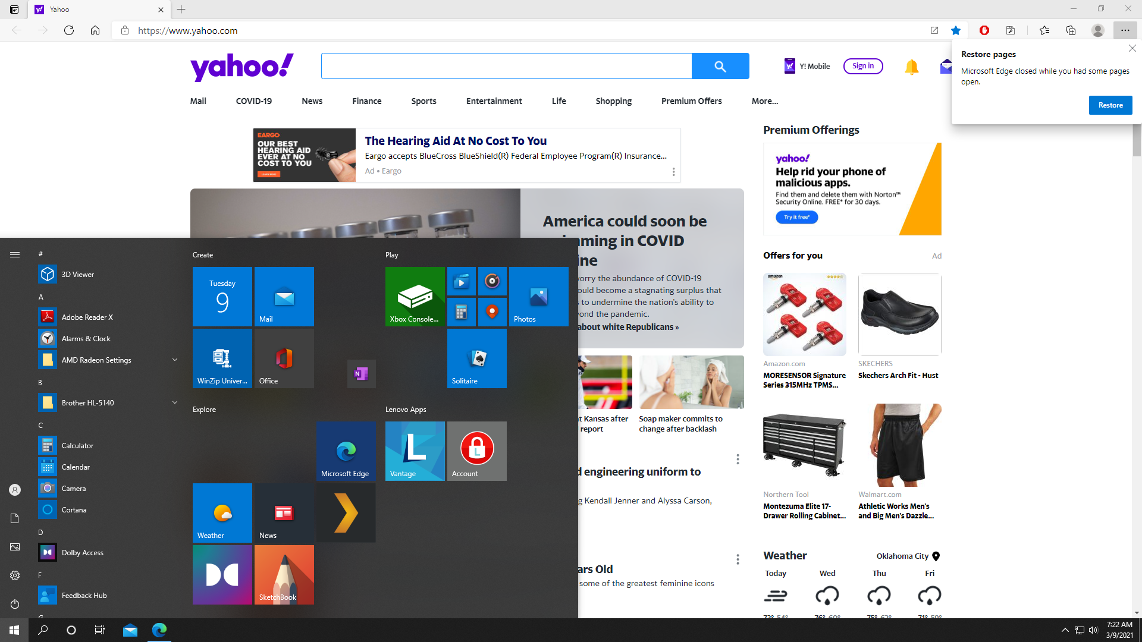Open Task View from the taskbar
This screenshot has width=1142, height=642.
(100, 630)
